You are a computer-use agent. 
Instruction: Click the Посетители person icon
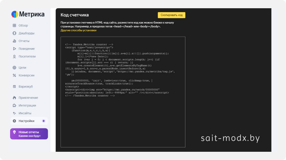click(x=14, y=56)
